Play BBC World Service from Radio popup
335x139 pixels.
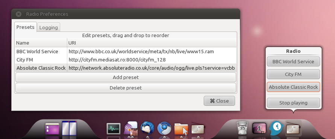click(x=293, y=61)
